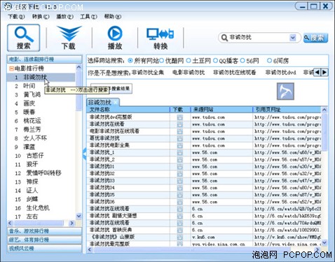The height and width of the screenshot is (262, 335).
Task: Select the 土豆网 radio button
Action: click(189, 61)
